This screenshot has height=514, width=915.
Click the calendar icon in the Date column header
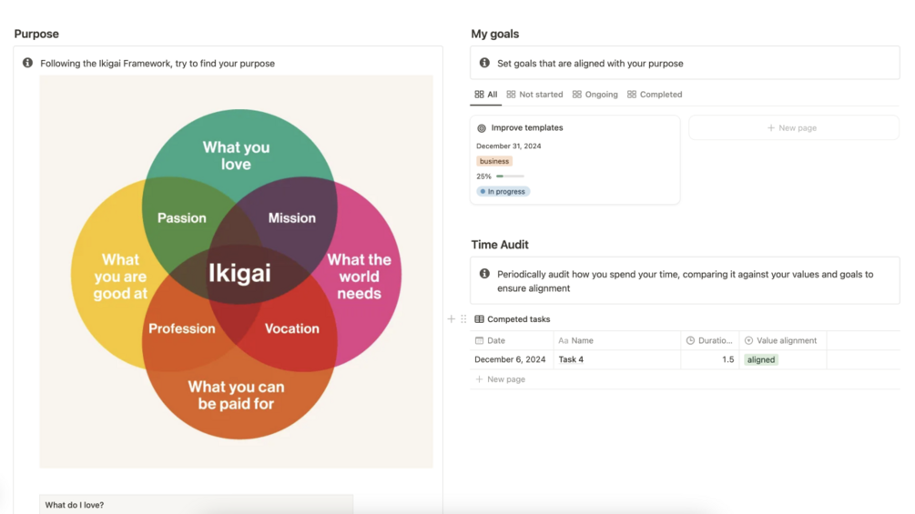tap(479, 340)
